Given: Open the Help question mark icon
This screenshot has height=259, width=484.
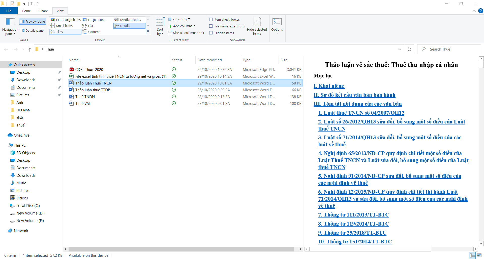Looking at the screenshot, I should click(x=481, y=11).
